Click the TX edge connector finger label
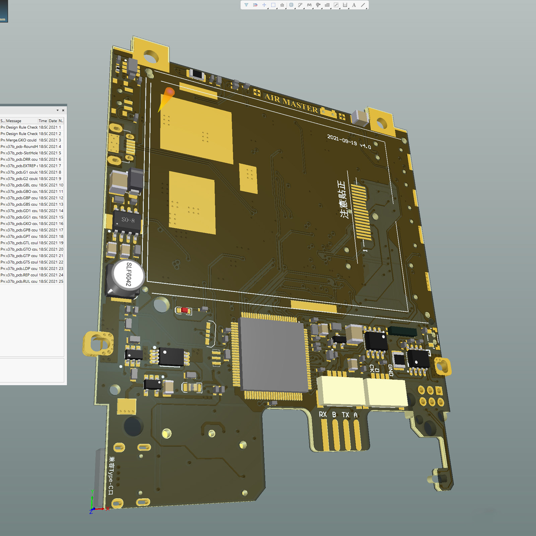This screenshot has height=536, width=536. tap(345, 415)
